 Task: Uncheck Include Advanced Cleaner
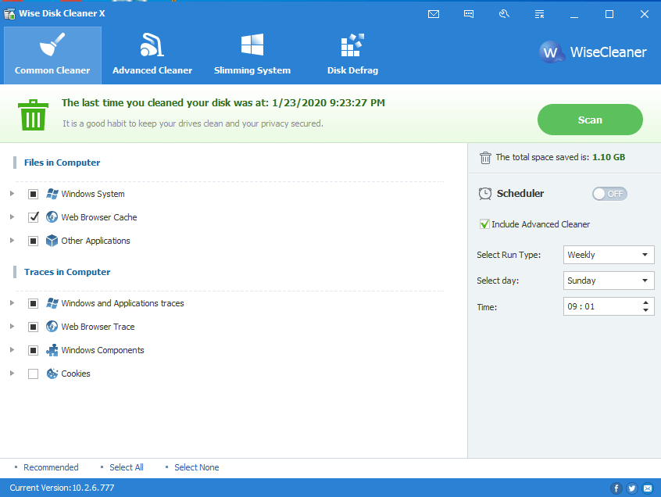(484, 224)
